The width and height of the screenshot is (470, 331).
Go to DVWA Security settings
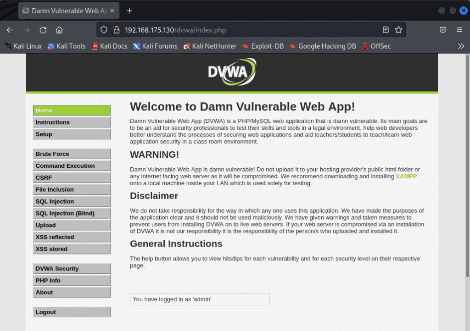(72, 269)
